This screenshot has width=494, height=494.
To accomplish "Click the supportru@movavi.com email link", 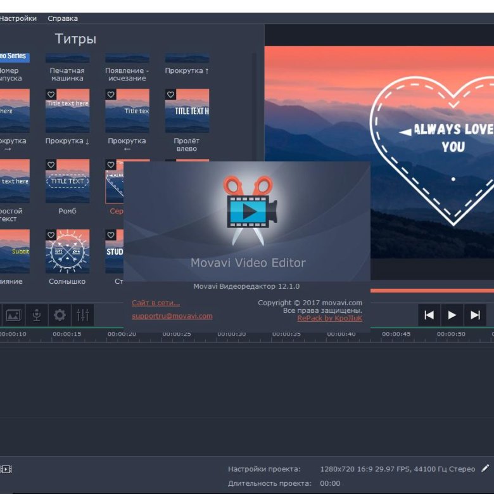I will pos(172,316).
